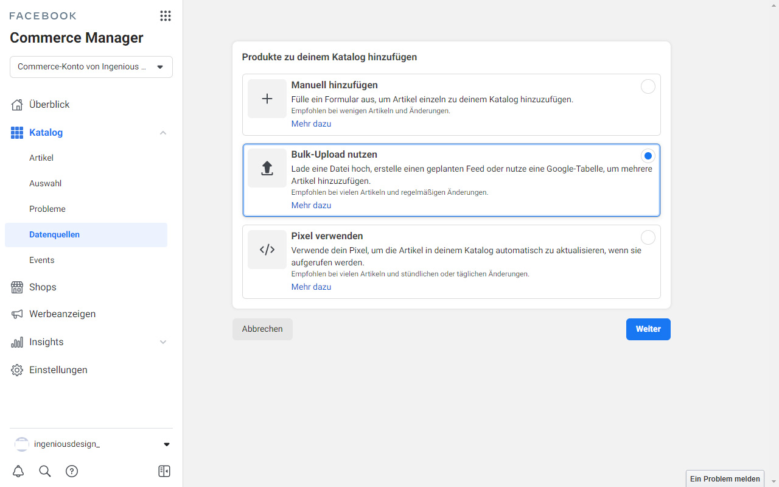
Task: Click 'Produkte zu deinem Katalog hinzufügen' heading
Action: [329, 57]
